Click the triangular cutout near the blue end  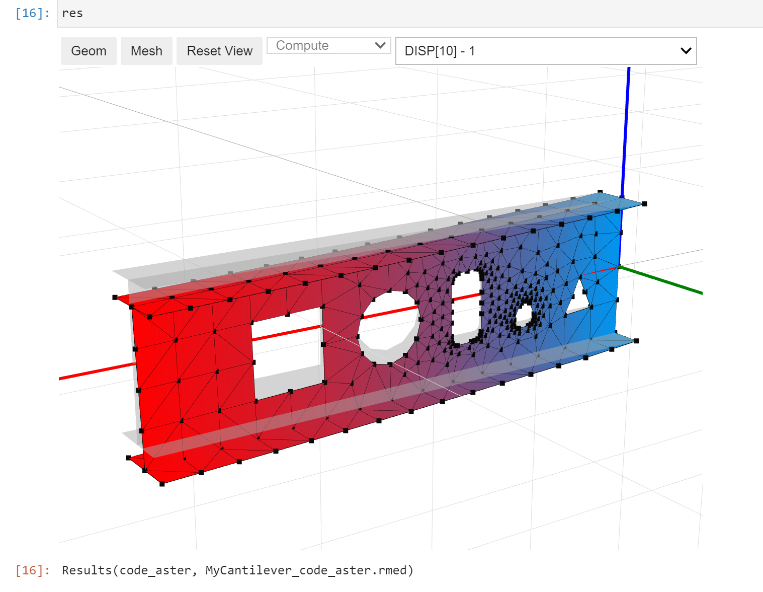(x=577, y=298)
